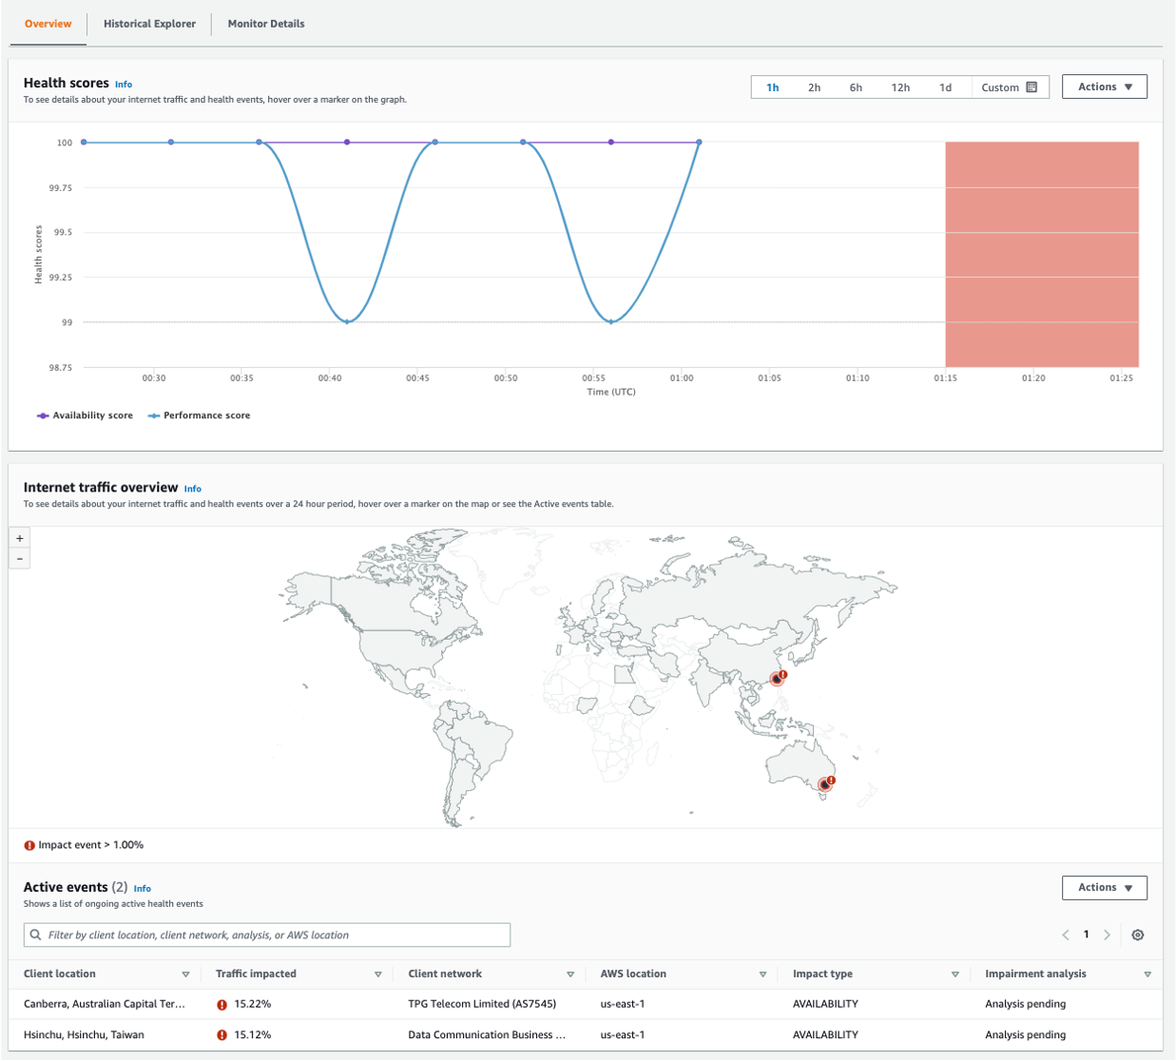Click the map zoom out minus button

(20, 559)
